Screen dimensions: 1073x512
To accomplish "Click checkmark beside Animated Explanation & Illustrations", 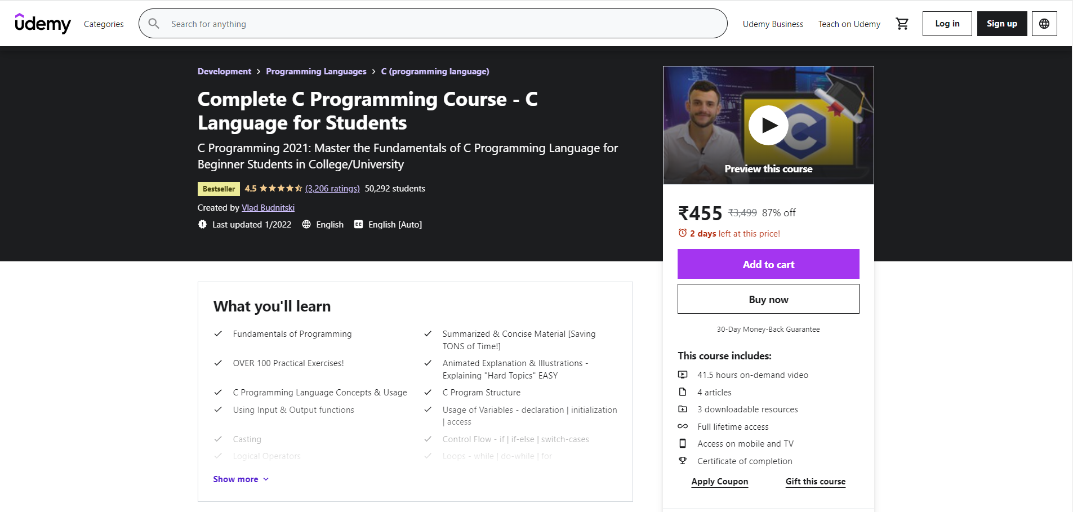I will point(428,363).
